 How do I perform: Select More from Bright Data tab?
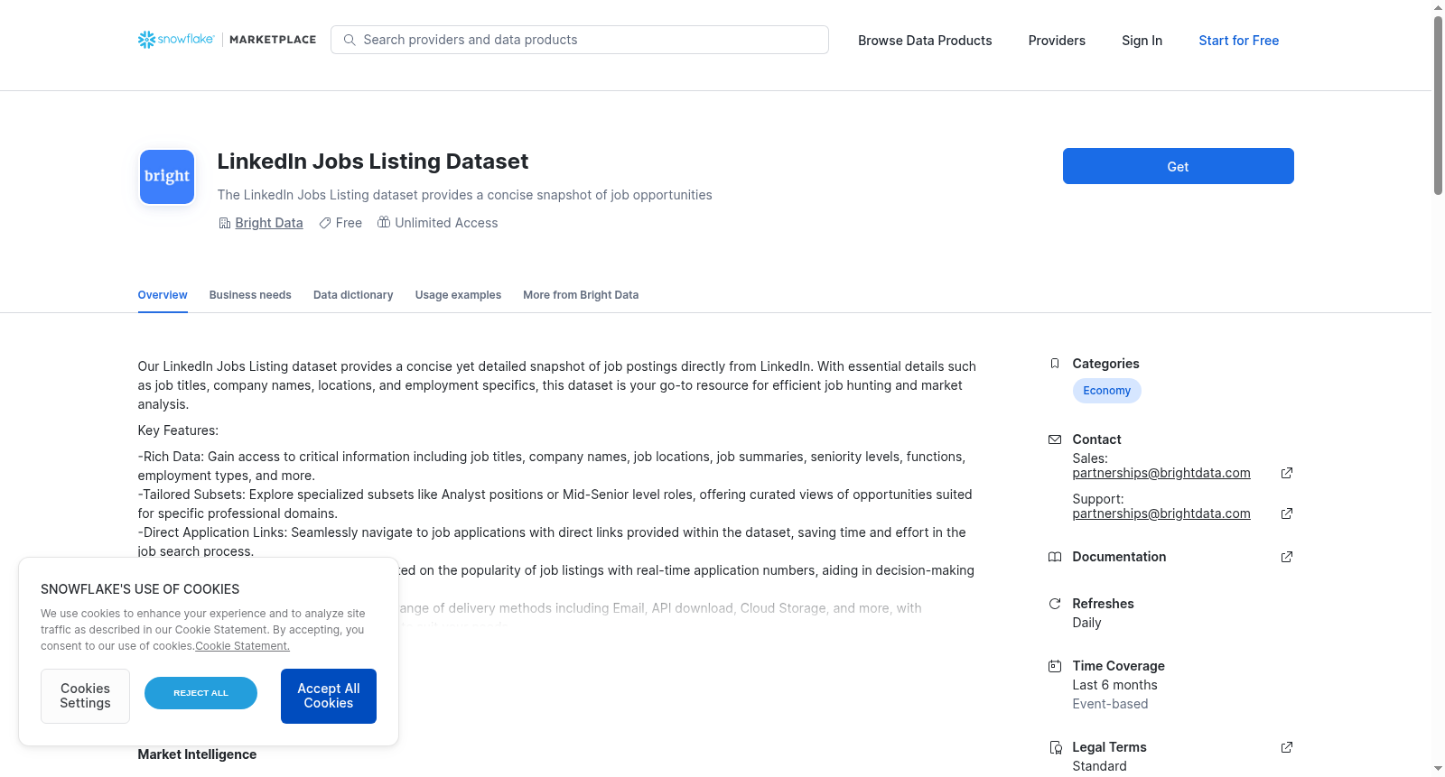click(581, 295)
